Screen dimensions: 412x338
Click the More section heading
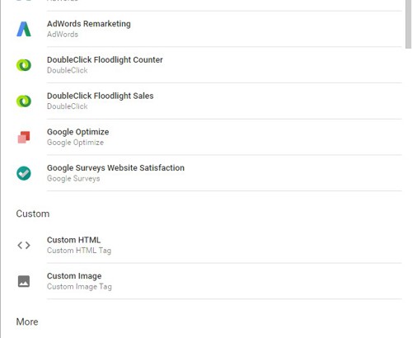click(x=27, y=322)
